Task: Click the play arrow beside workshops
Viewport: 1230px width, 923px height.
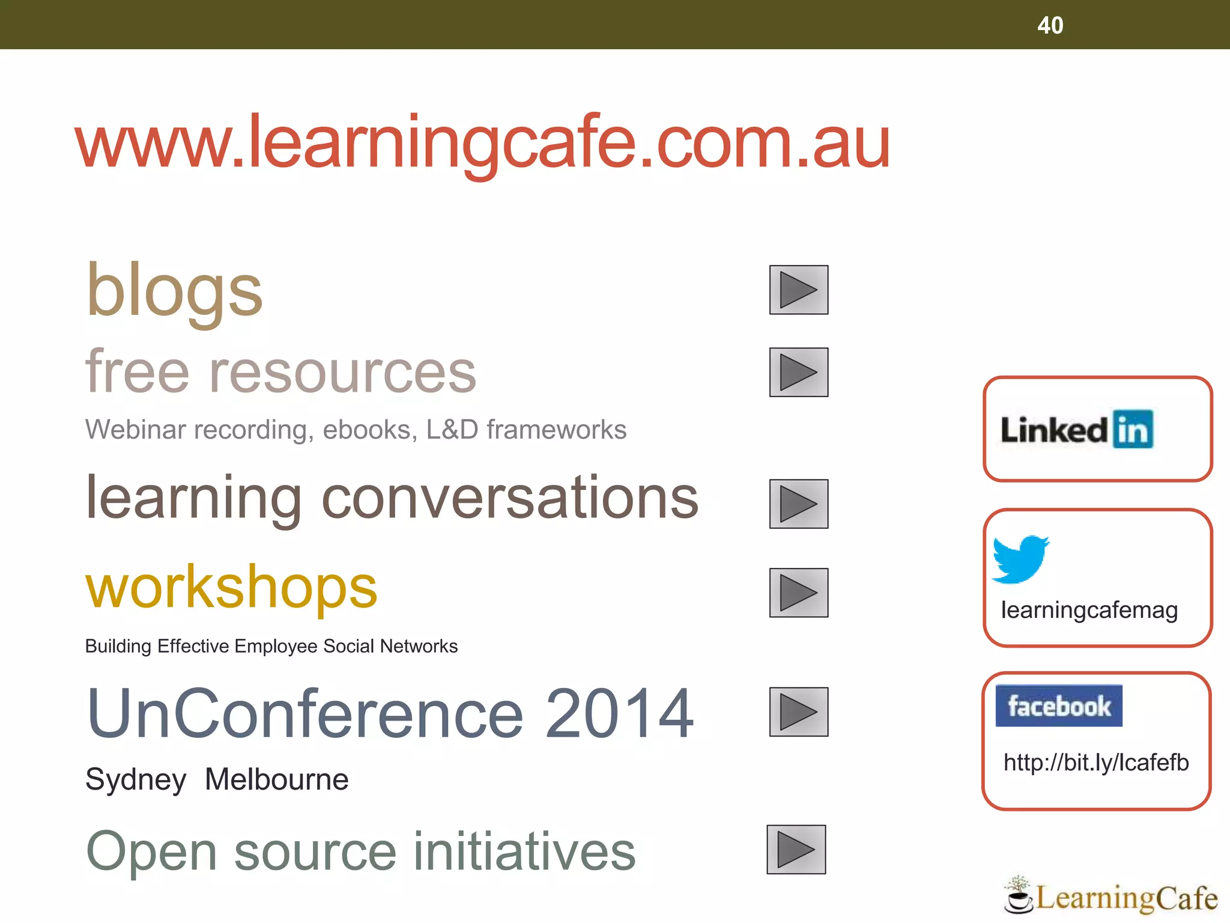Action: coord(799,592)
